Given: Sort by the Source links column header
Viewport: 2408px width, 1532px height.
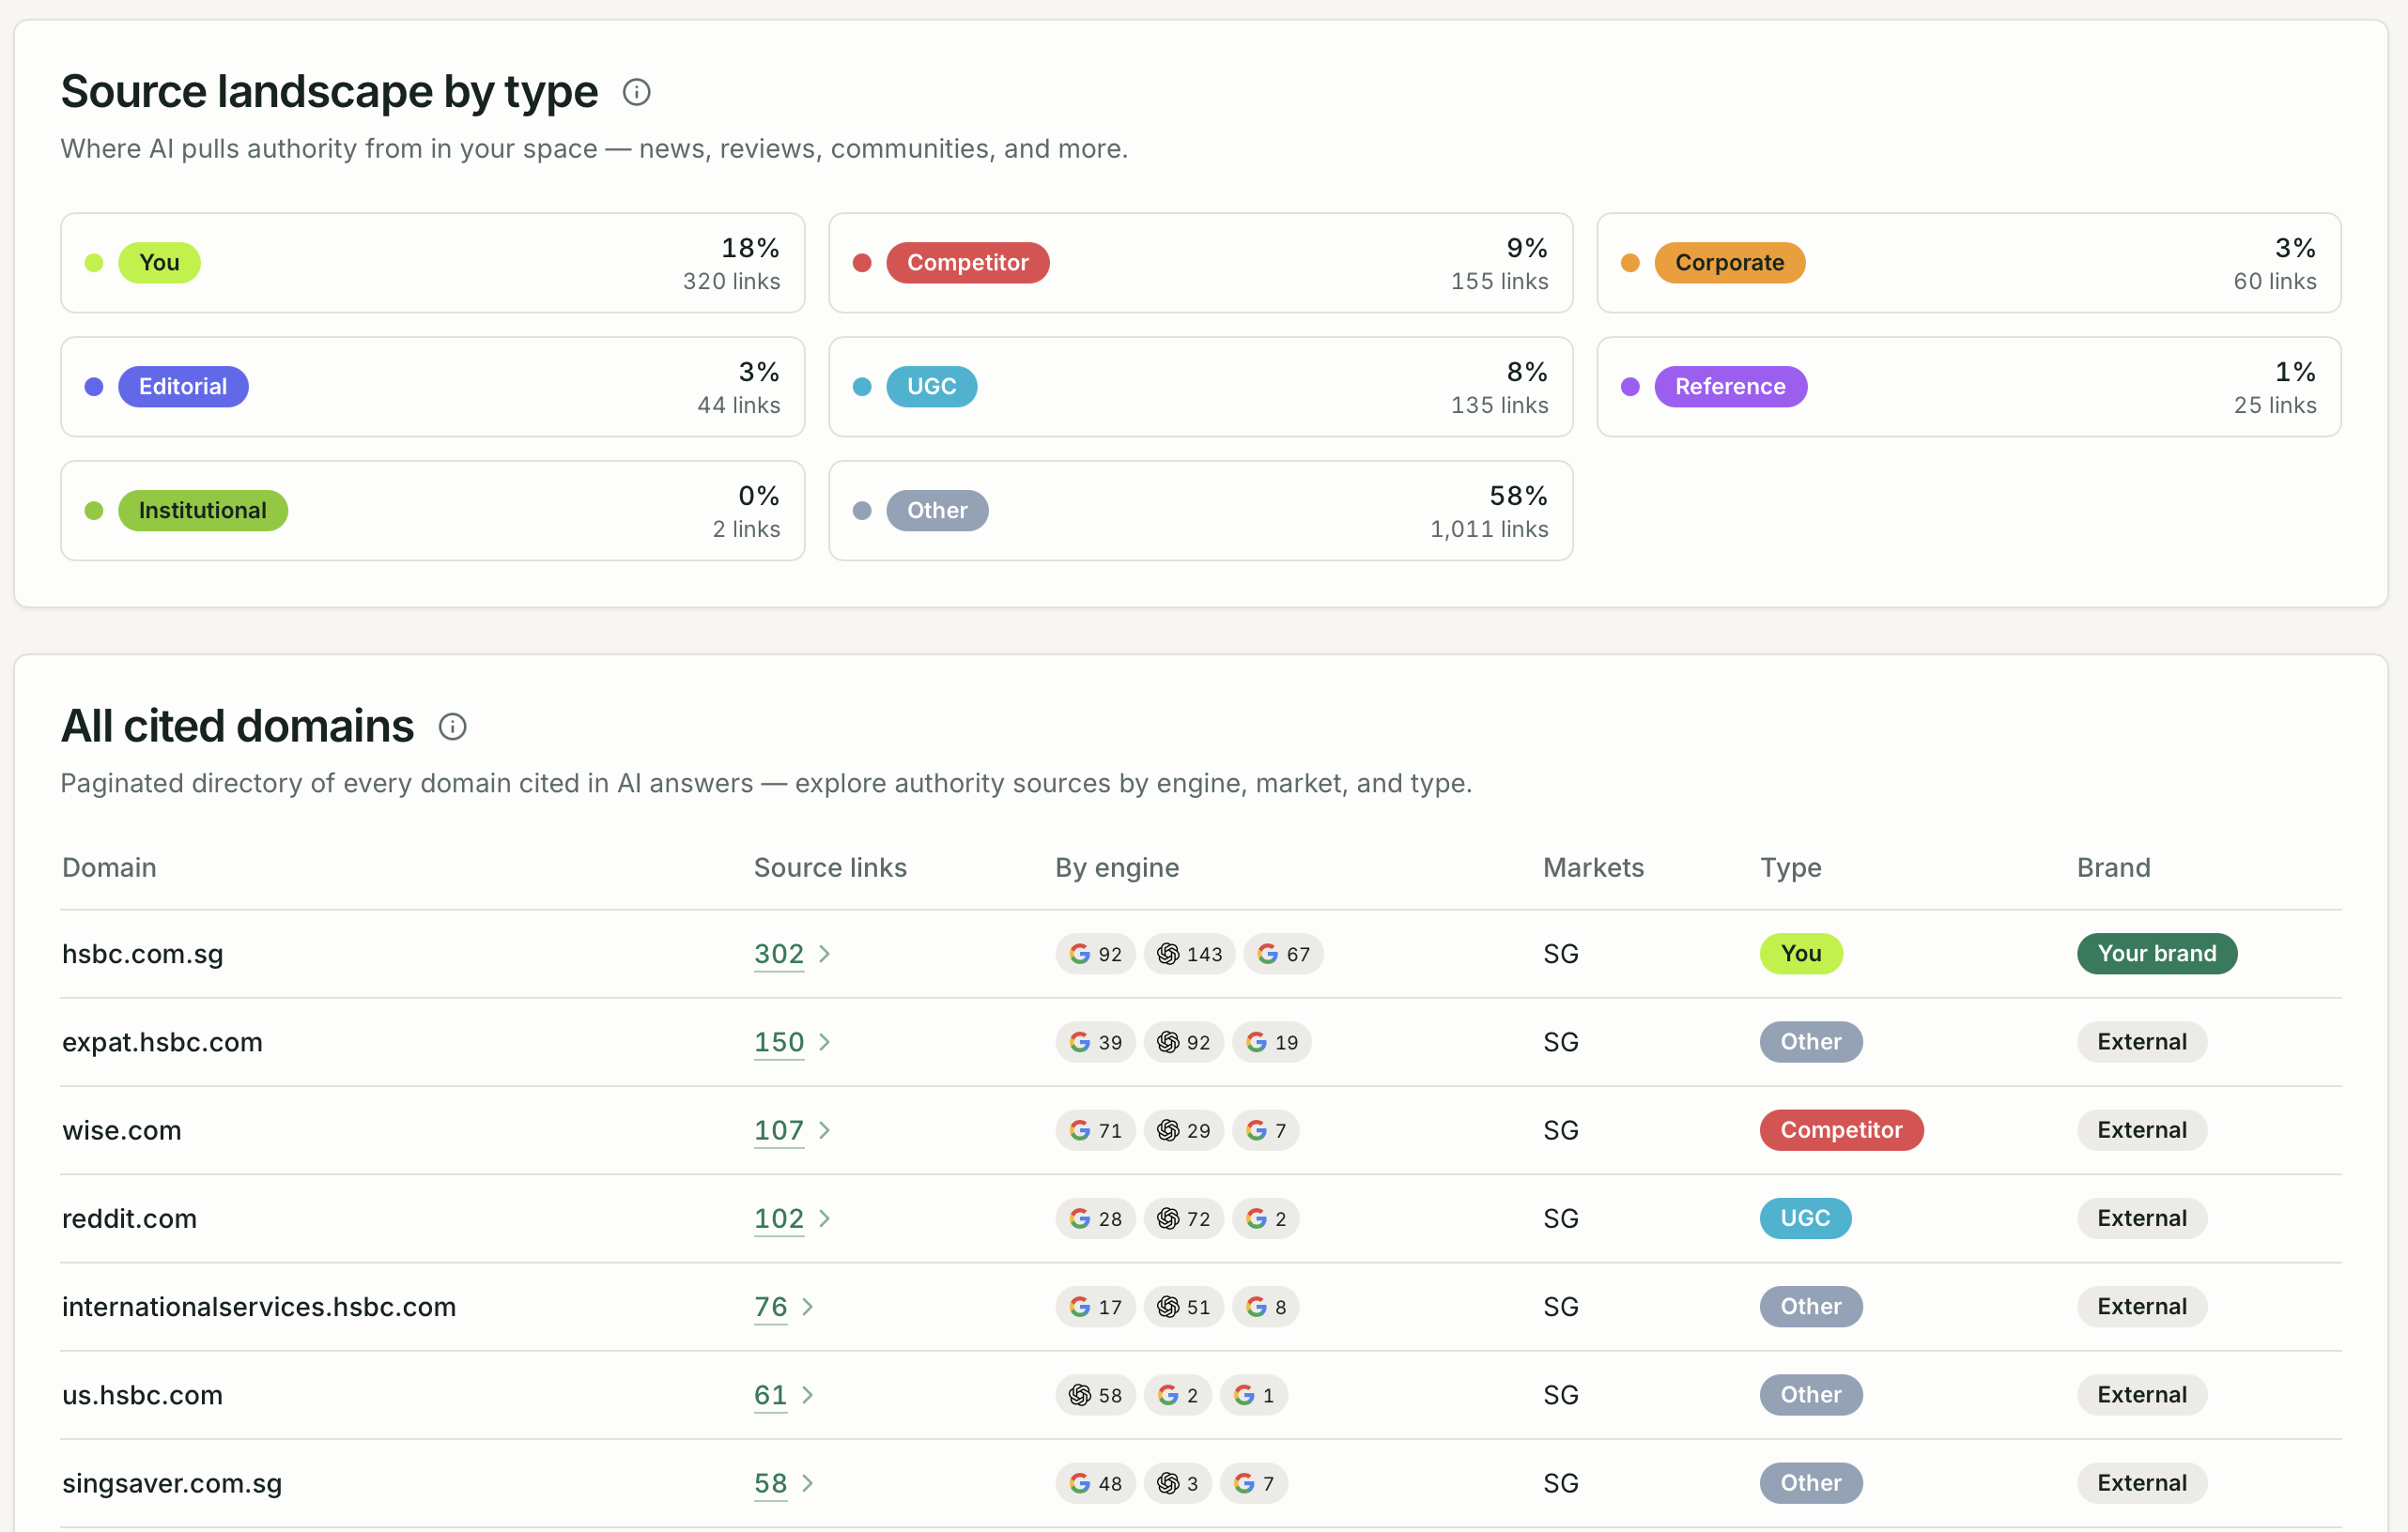Looking at the screenshot, I should [830, 867].
